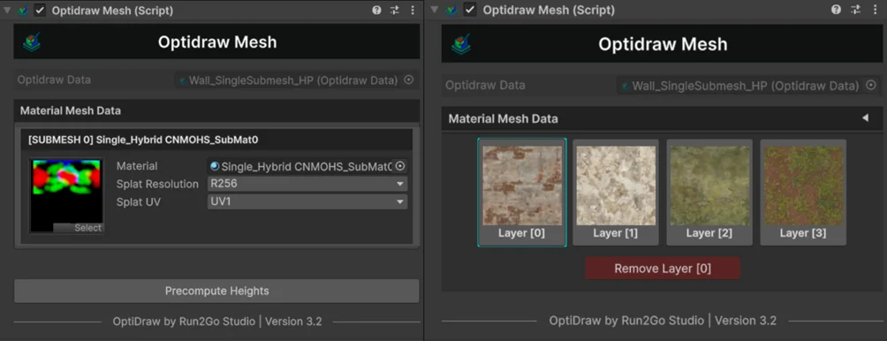Click left 'Optidraw Data' label
The image size is (887, 341).
click(54, 80)
